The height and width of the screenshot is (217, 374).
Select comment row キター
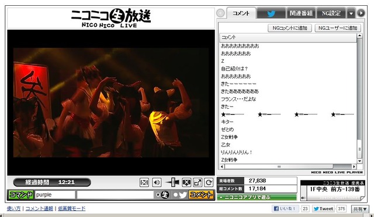coord(288,122)
